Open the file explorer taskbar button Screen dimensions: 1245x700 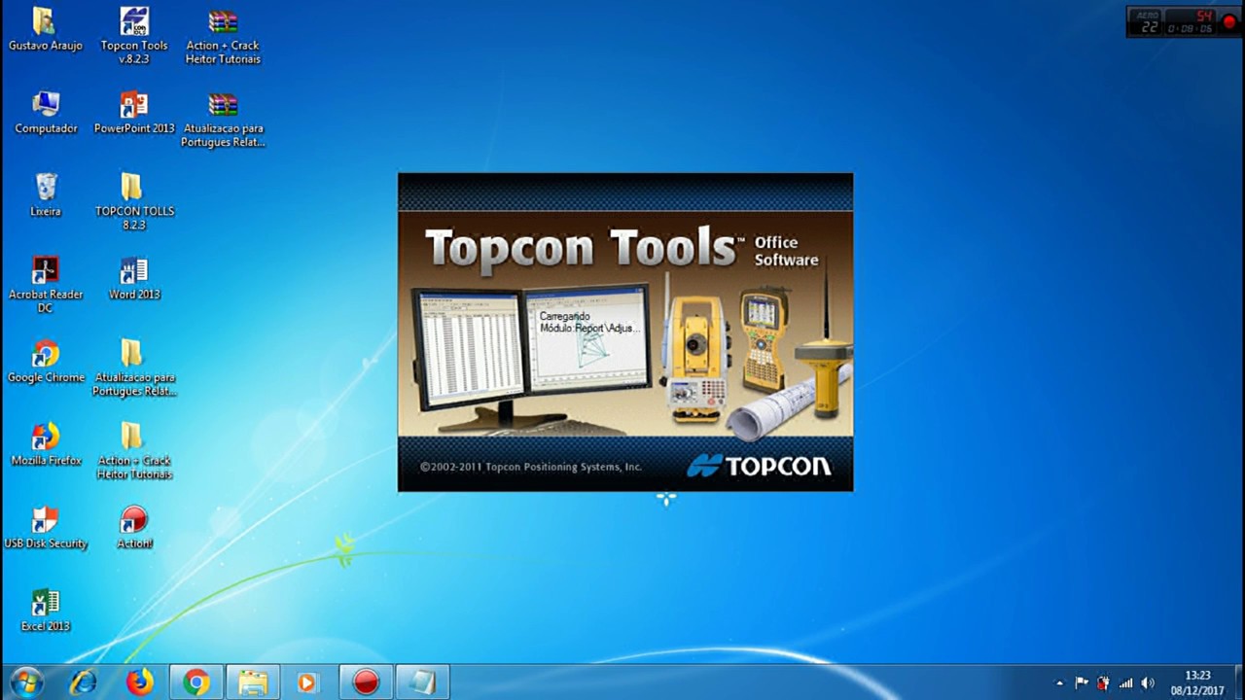tap(253, 682)
